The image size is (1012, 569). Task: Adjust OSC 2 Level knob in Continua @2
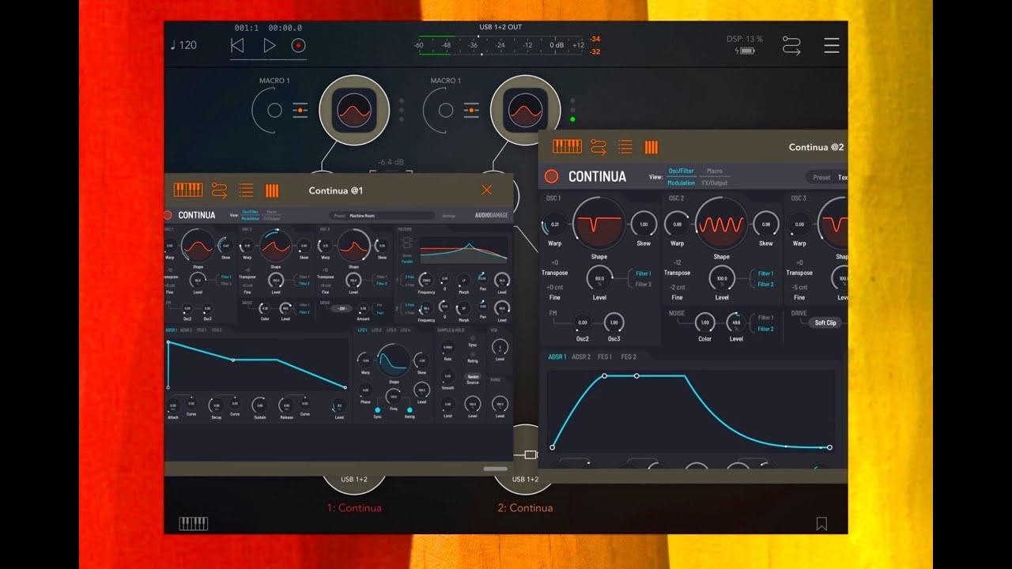click(x=722, y=278)
